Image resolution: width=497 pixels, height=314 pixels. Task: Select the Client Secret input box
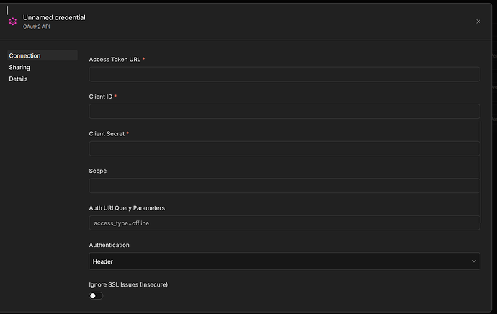(x=284, y=148)
